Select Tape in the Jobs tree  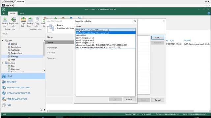(x=13, y=60)
